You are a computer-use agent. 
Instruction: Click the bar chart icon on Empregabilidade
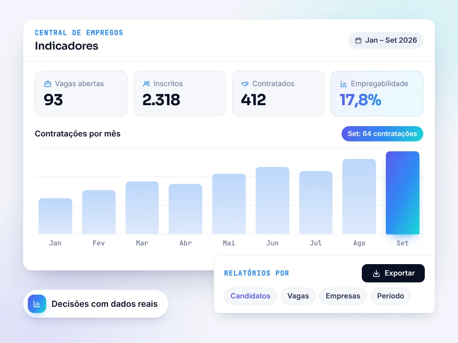[x=343, y=84]
